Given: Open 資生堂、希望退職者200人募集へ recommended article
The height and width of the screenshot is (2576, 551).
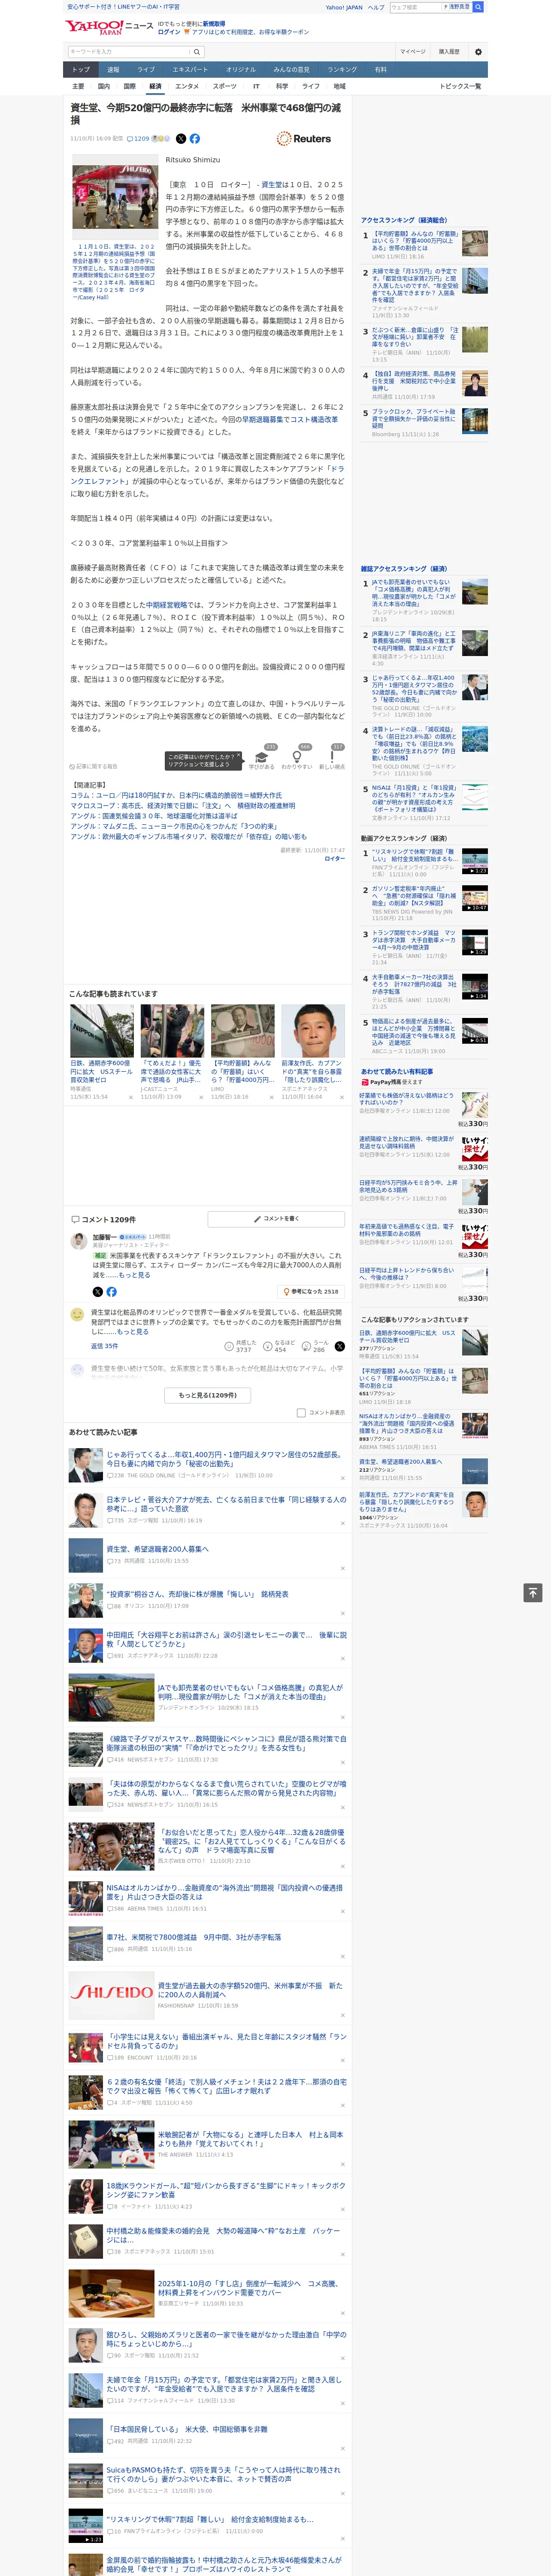Looking at the screenshot, I should tap(158, 1549).
